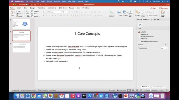Select Picture or texture fill option
Screen dimensions: 179x100
click(x=139, y=36)
